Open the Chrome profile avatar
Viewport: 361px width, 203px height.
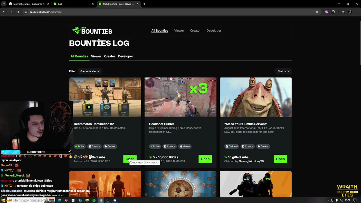350,12
